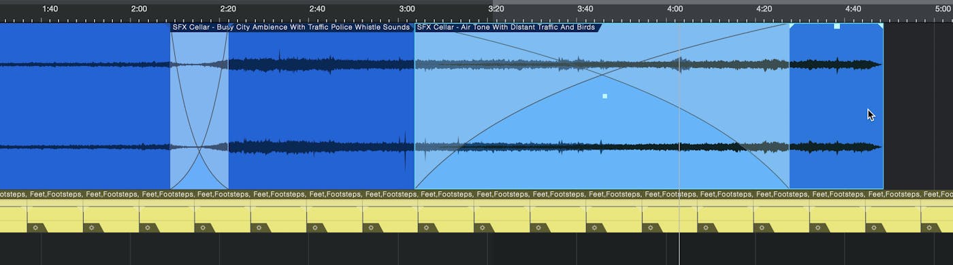
Task: Jump to 1:40 on the timeline ruler
Action: (50, 9)
